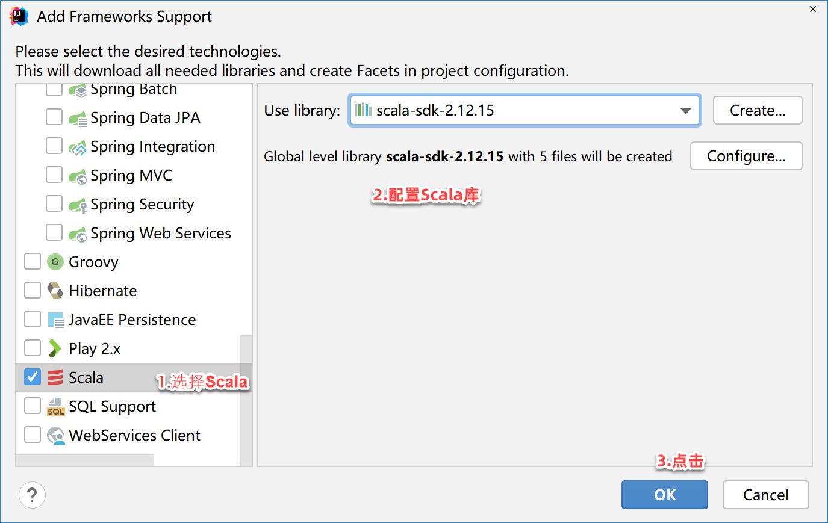Click the JavaEE Persistence icon
Screen dimensions: 828x523
[x=55, y=320]
